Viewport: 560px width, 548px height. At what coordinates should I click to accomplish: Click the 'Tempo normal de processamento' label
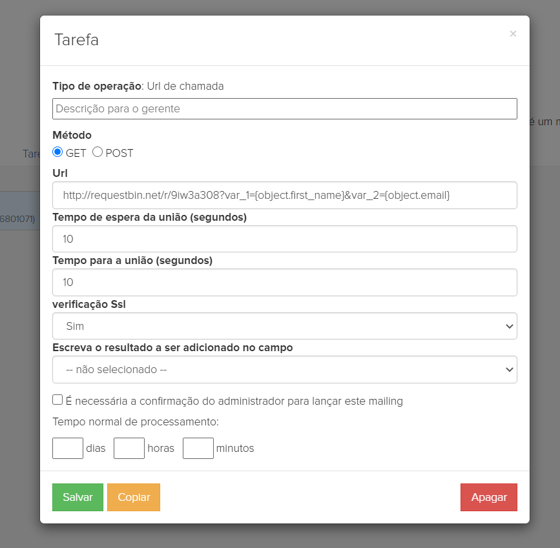click(x=136, y=422)
